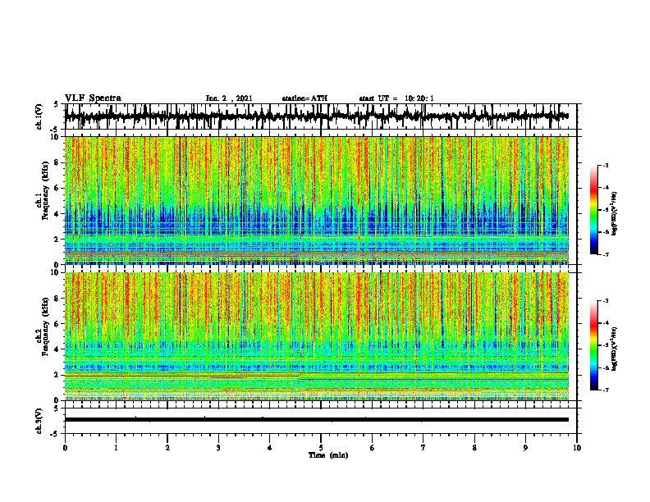
Task: Click the time axis tick label "7"
Action: point(423,448)
